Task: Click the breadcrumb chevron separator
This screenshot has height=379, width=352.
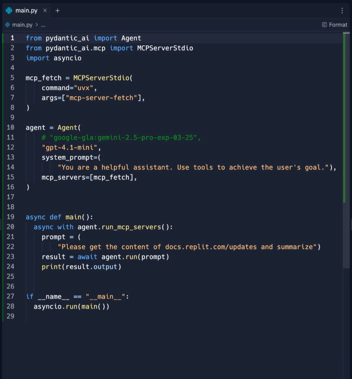Action: click(x=37, y=25)
